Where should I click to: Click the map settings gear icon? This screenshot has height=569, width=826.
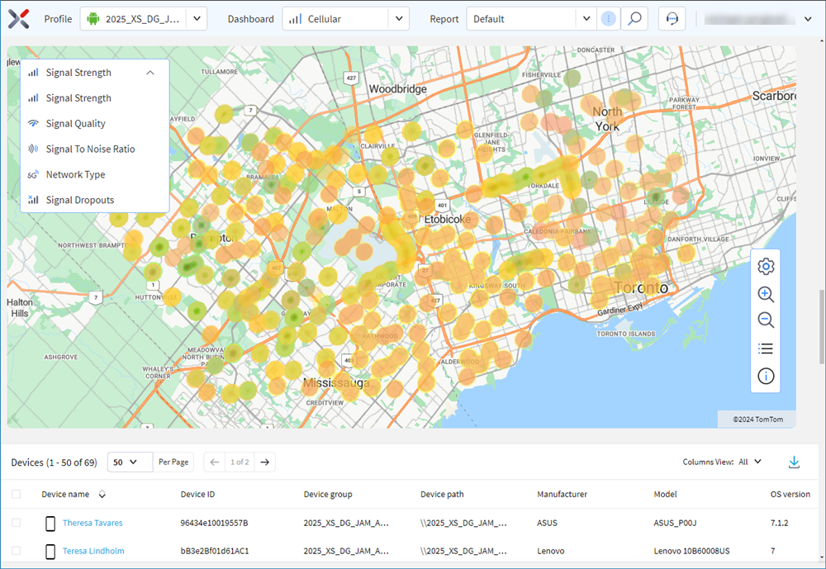(x=766, y=266)
